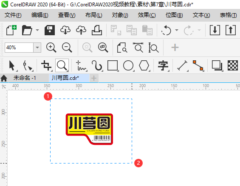240x186 pixels.
Task: Click the Export icon
Action: (x=231, y=30)
